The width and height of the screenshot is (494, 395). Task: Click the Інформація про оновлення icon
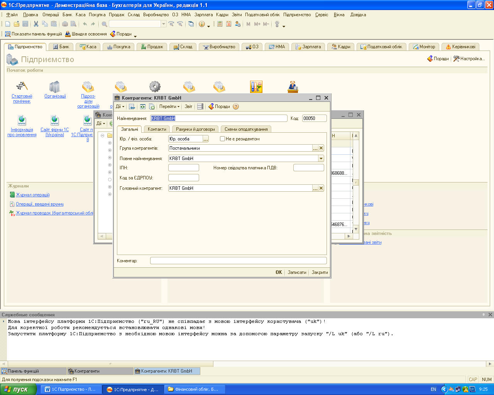[x=22, y=120]
